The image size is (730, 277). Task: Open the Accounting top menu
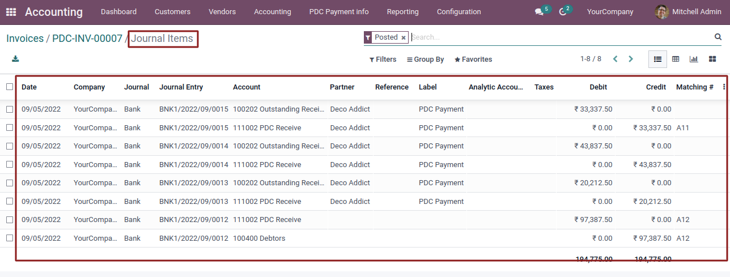coord(273,12)
